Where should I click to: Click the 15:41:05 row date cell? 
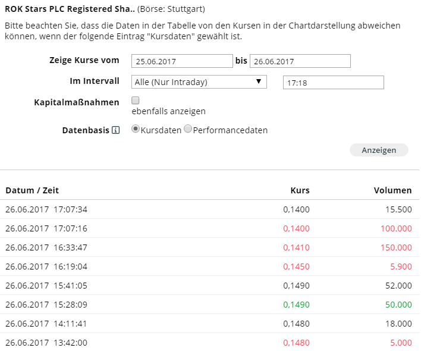(46, 286)
